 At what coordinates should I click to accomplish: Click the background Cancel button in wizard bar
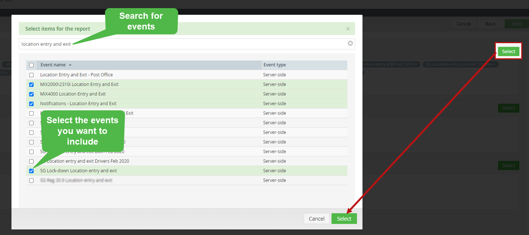tap(464, 24)
